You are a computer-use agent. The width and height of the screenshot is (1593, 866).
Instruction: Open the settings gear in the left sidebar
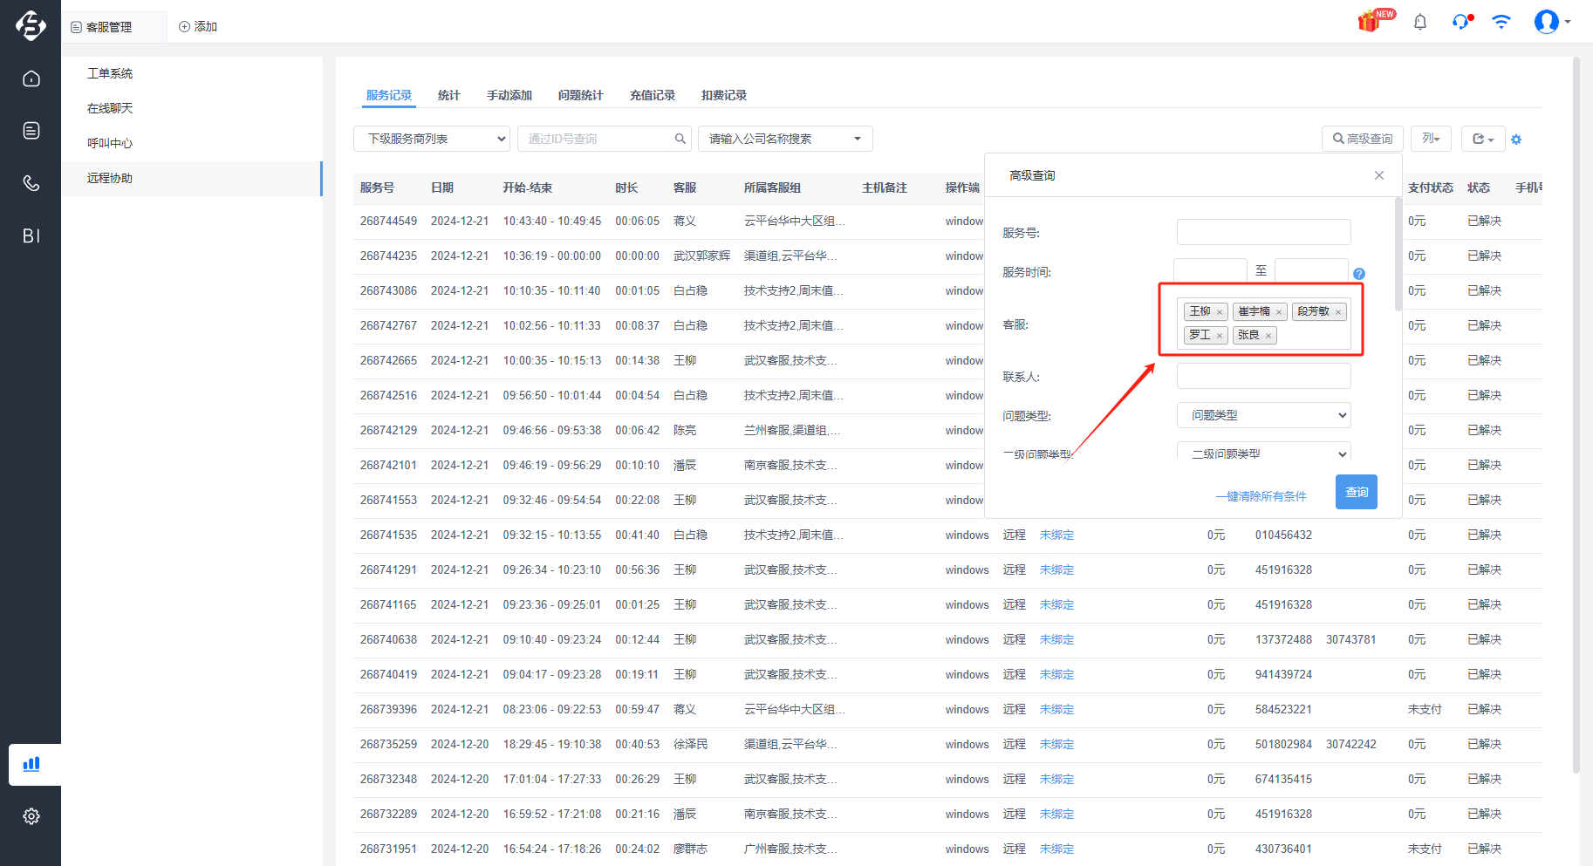31,816
